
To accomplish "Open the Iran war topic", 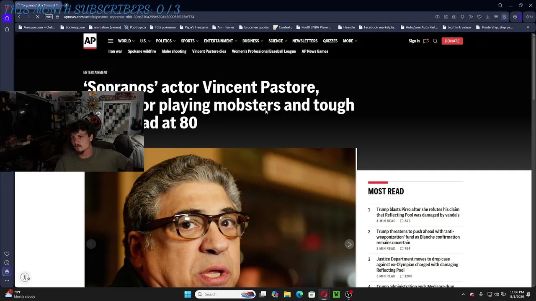I will point(115,51).
